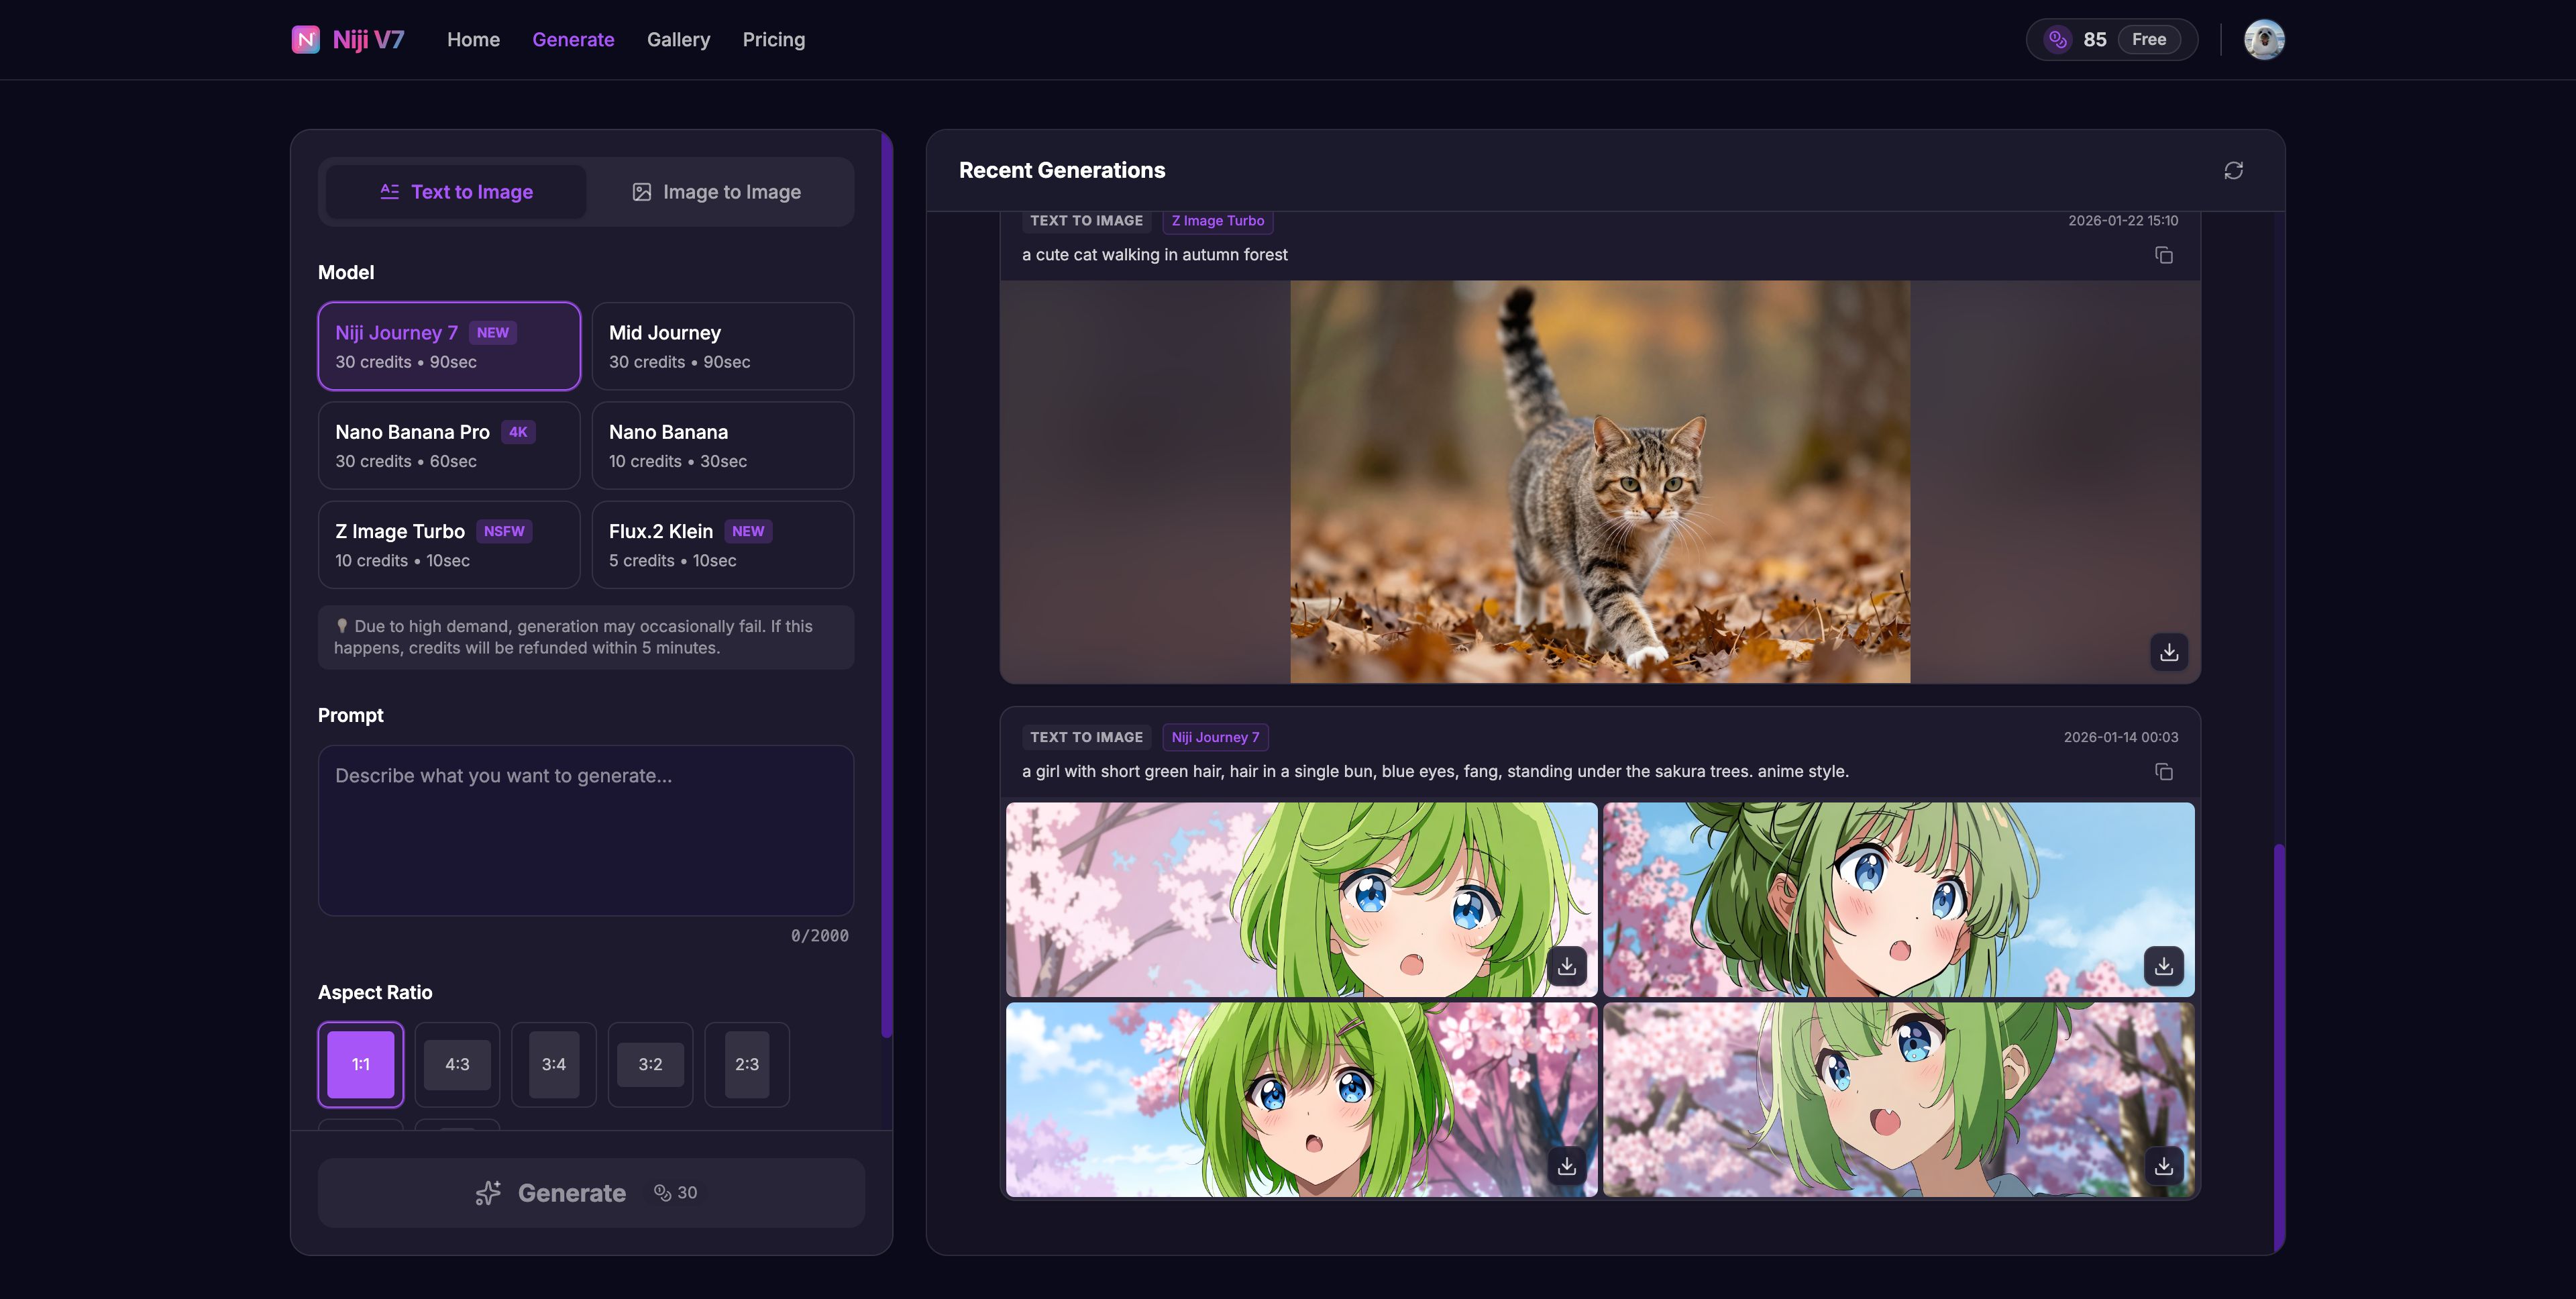This screenshot has width=2576, height=1299.
Task: Click the credits coin icon in the header
Action: tap(2057, 39)
